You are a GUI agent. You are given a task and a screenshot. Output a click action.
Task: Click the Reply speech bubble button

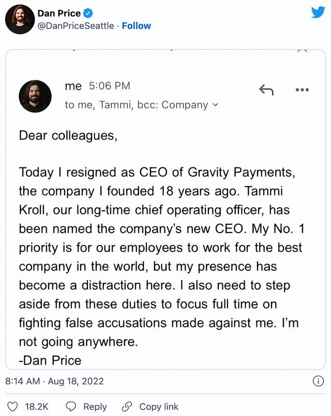click(x=87, y=407)
